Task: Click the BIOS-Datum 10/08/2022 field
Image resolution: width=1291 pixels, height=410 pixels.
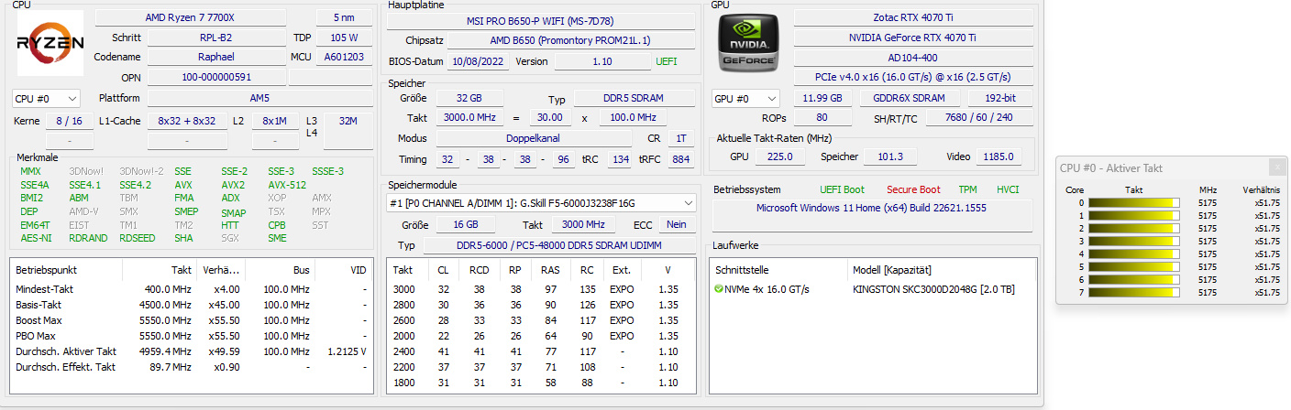Action: (x=479, y=61)
